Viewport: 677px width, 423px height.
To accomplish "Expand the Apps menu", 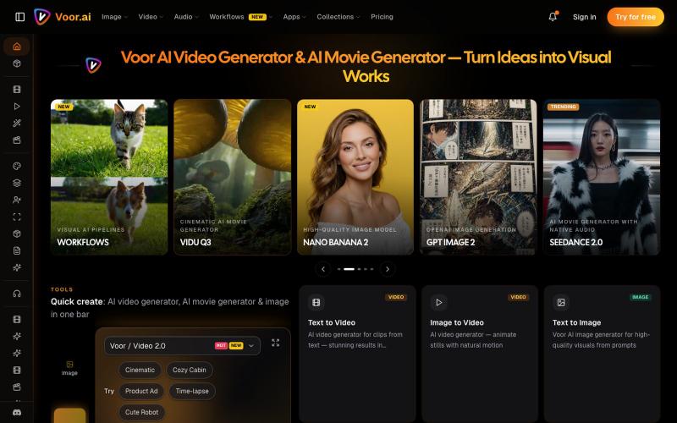I will pyautogui.click(x=294, y=17).
